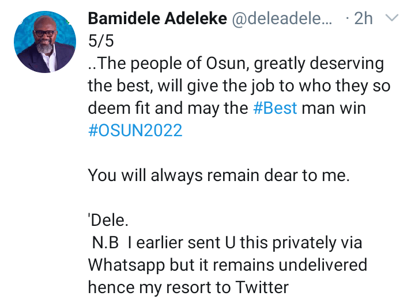Click the 'Dele. signature line

(105, 221)
